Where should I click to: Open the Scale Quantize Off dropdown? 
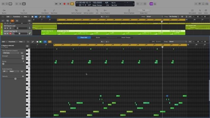5,71
